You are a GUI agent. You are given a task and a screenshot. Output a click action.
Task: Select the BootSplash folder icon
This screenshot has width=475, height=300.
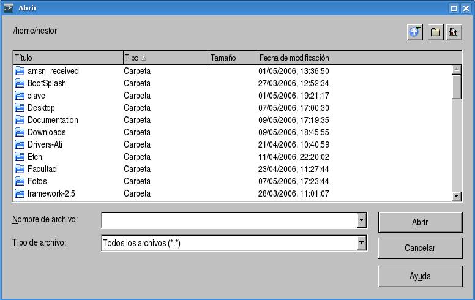[19, 83]
